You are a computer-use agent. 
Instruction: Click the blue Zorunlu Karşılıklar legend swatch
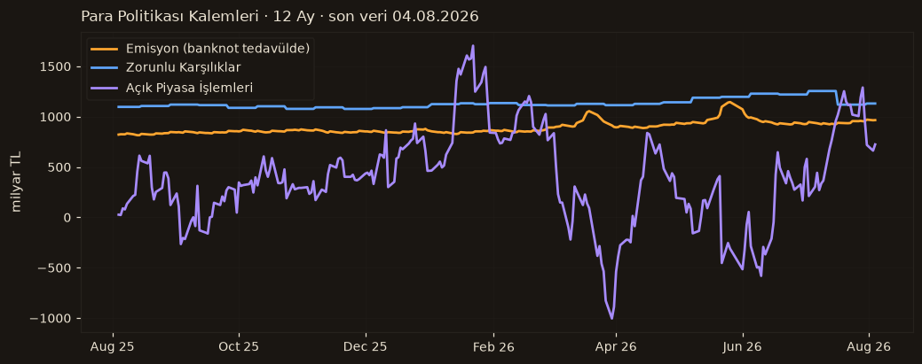(x=106, y=68)
